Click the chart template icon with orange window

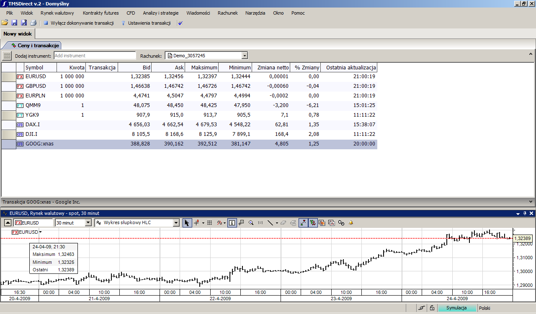coord(322,223)
